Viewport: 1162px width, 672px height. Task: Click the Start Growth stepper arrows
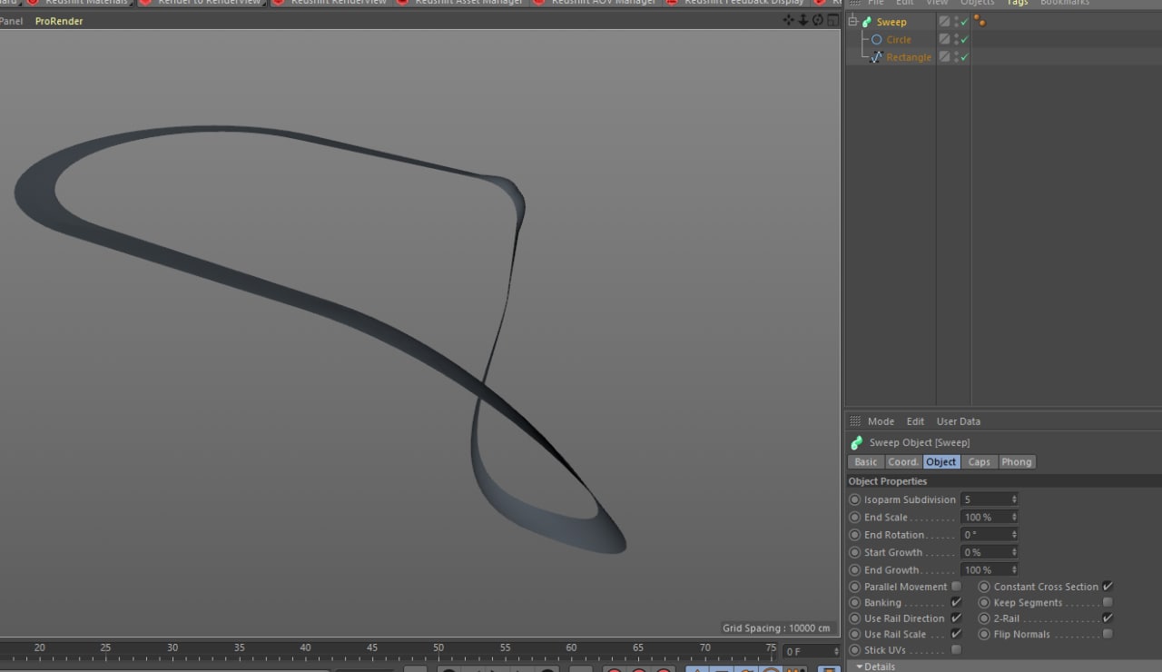tap(1014, 552)
